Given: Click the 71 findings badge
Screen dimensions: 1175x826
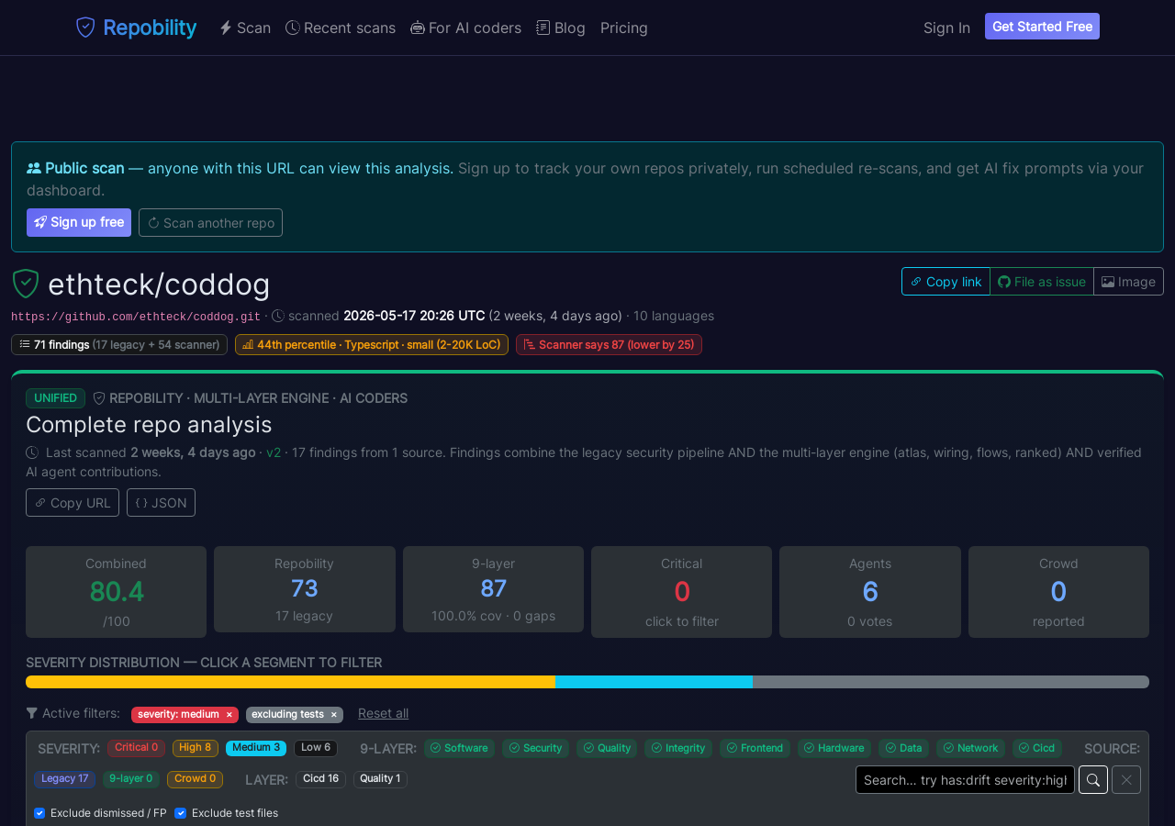Looking at the screenshot, I should pyautogui.click(x=119, y=344).
